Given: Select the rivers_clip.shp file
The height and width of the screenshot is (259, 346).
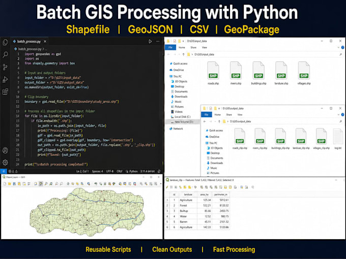Looking at the screenshot, I should point(260,139).
